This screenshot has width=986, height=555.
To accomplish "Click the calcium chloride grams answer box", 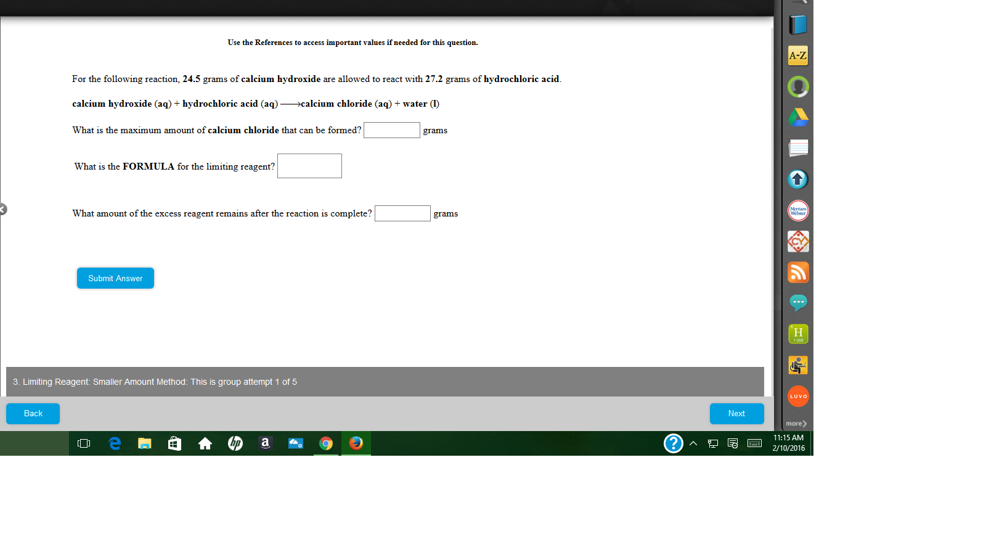I will (x=391, y=130).
